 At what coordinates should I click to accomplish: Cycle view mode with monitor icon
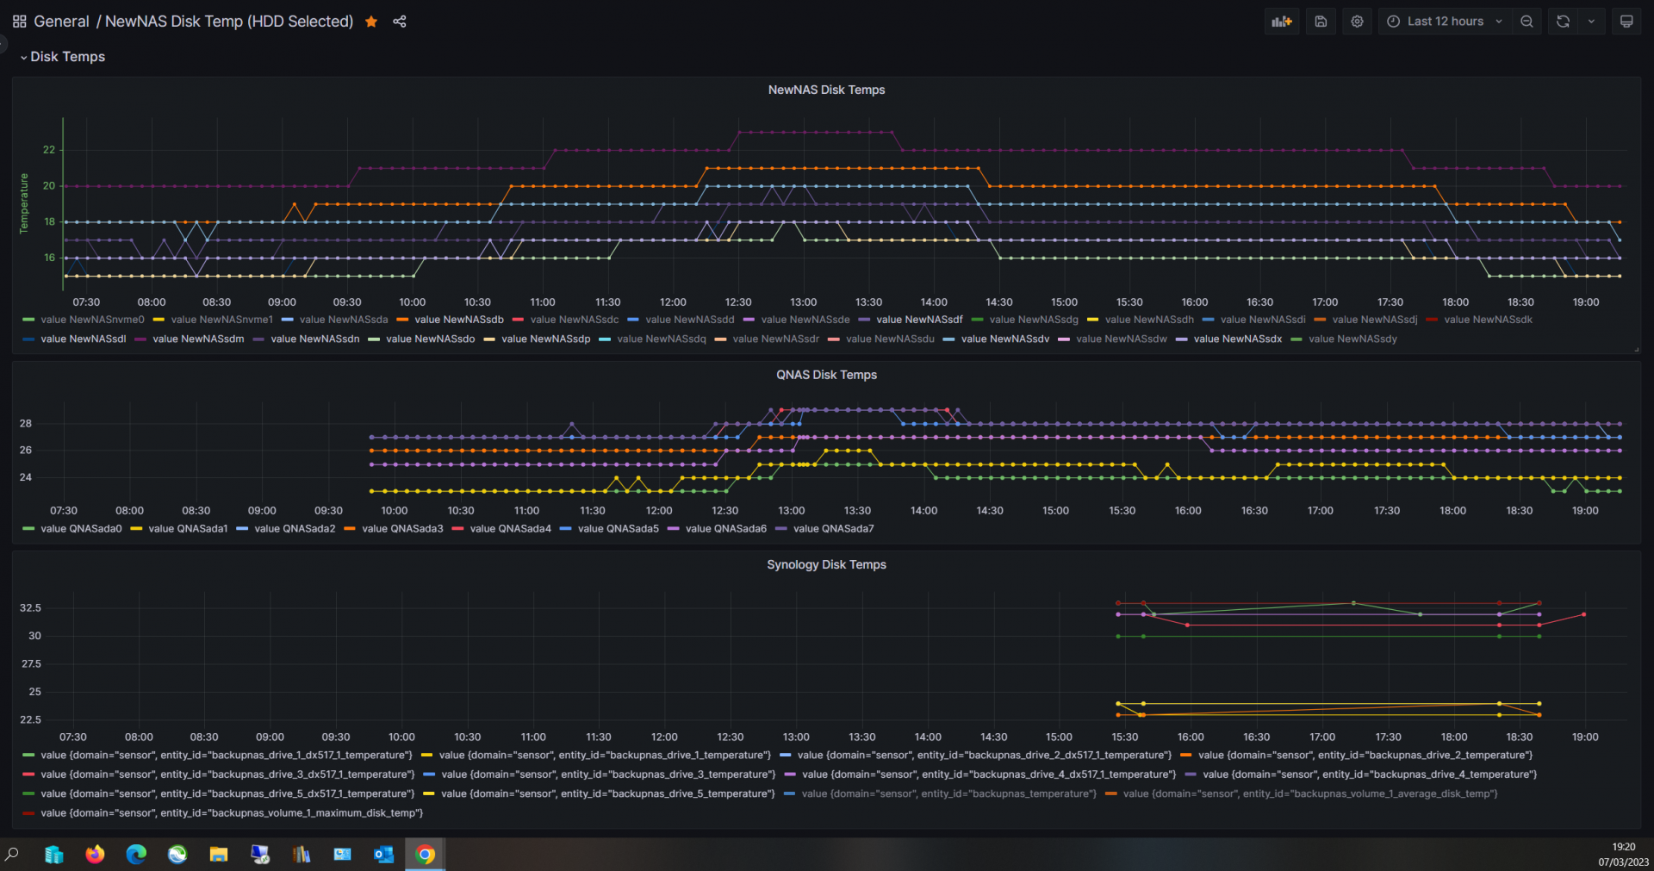(1626, 22)
